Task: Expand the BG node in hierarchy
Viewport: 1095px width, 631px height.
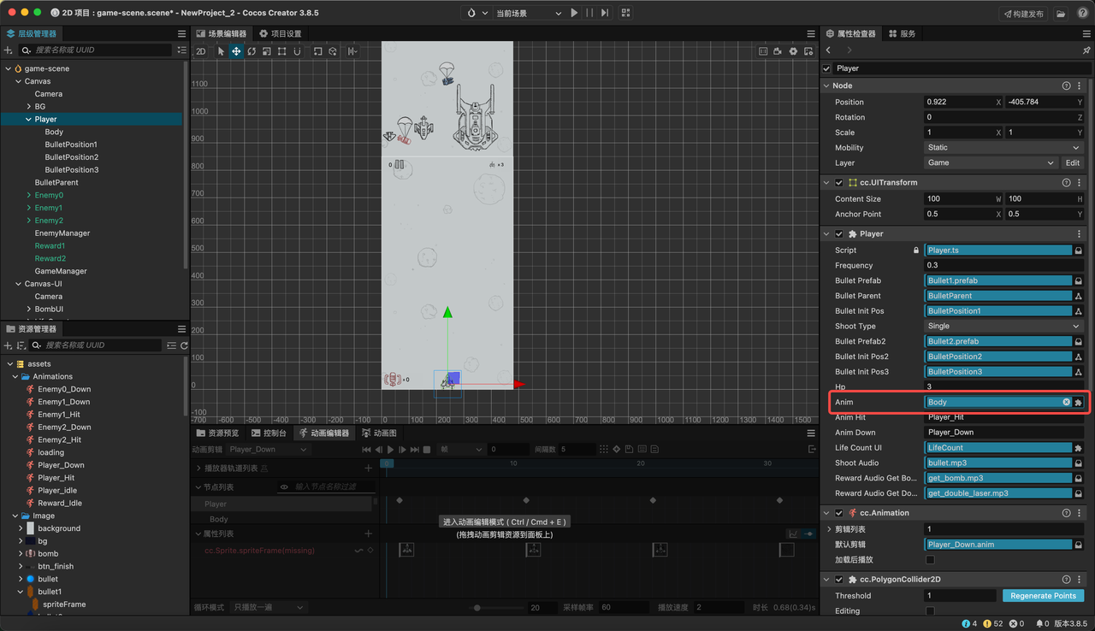Action: pos(29,107)
